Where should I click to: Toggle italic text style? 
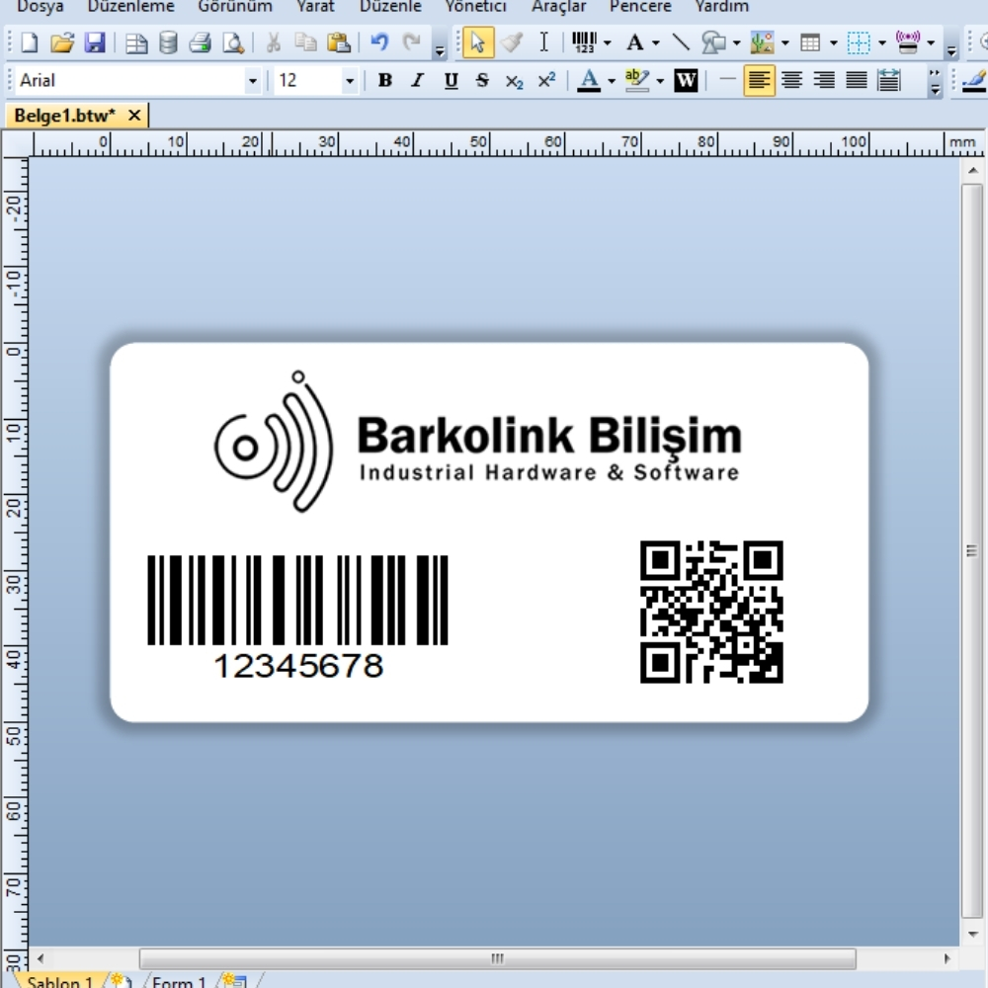417,80
